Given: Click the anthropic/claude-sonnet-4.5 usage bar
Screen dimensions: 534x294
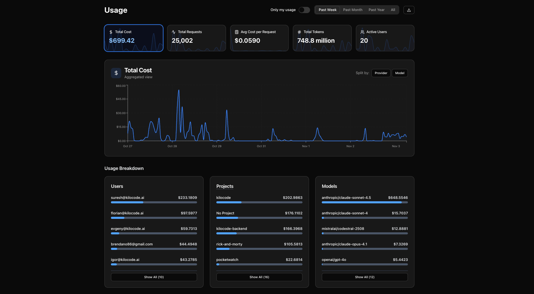Looking at the screenshot, I should point(365,202).
